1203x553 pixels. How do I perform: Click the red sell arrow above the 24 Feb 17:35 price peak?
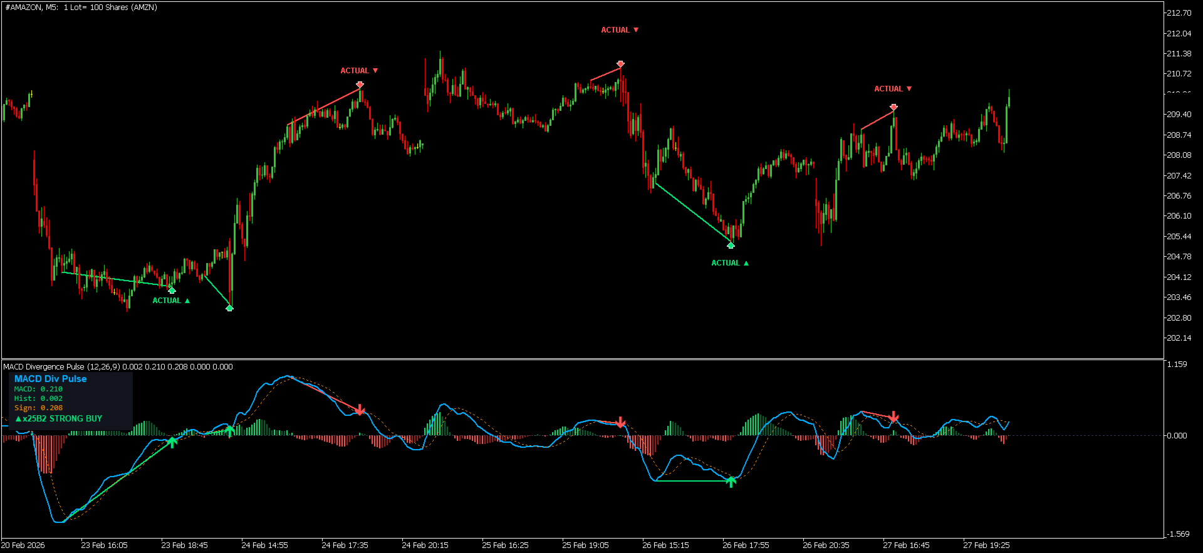[360, 85]
